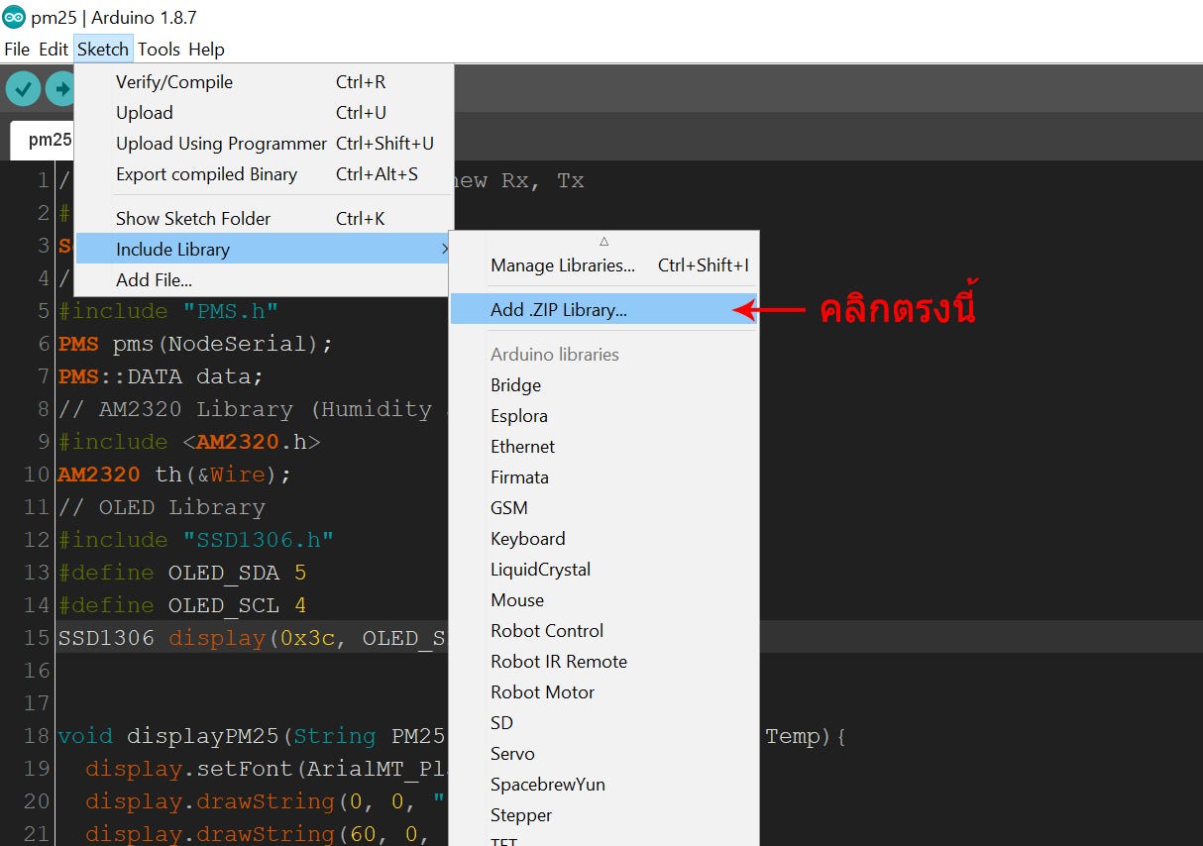Viewport: 1203px width, 846px height.
Task: Include the Robot Control library
Action: click(604, 631)
